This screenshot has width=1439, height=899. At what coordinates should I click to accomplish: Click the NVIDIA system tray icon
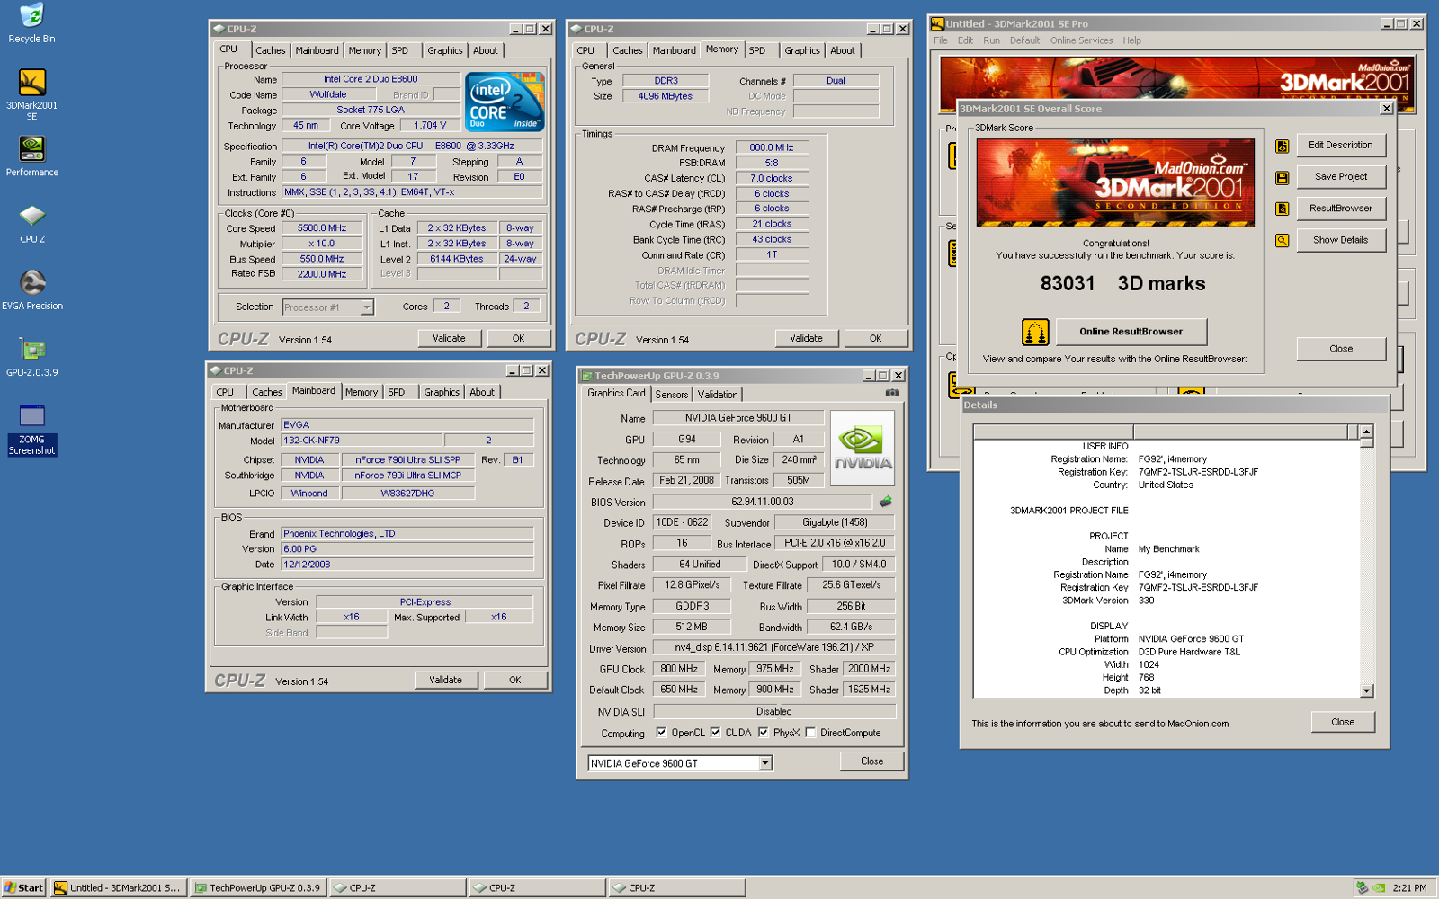1379,887
